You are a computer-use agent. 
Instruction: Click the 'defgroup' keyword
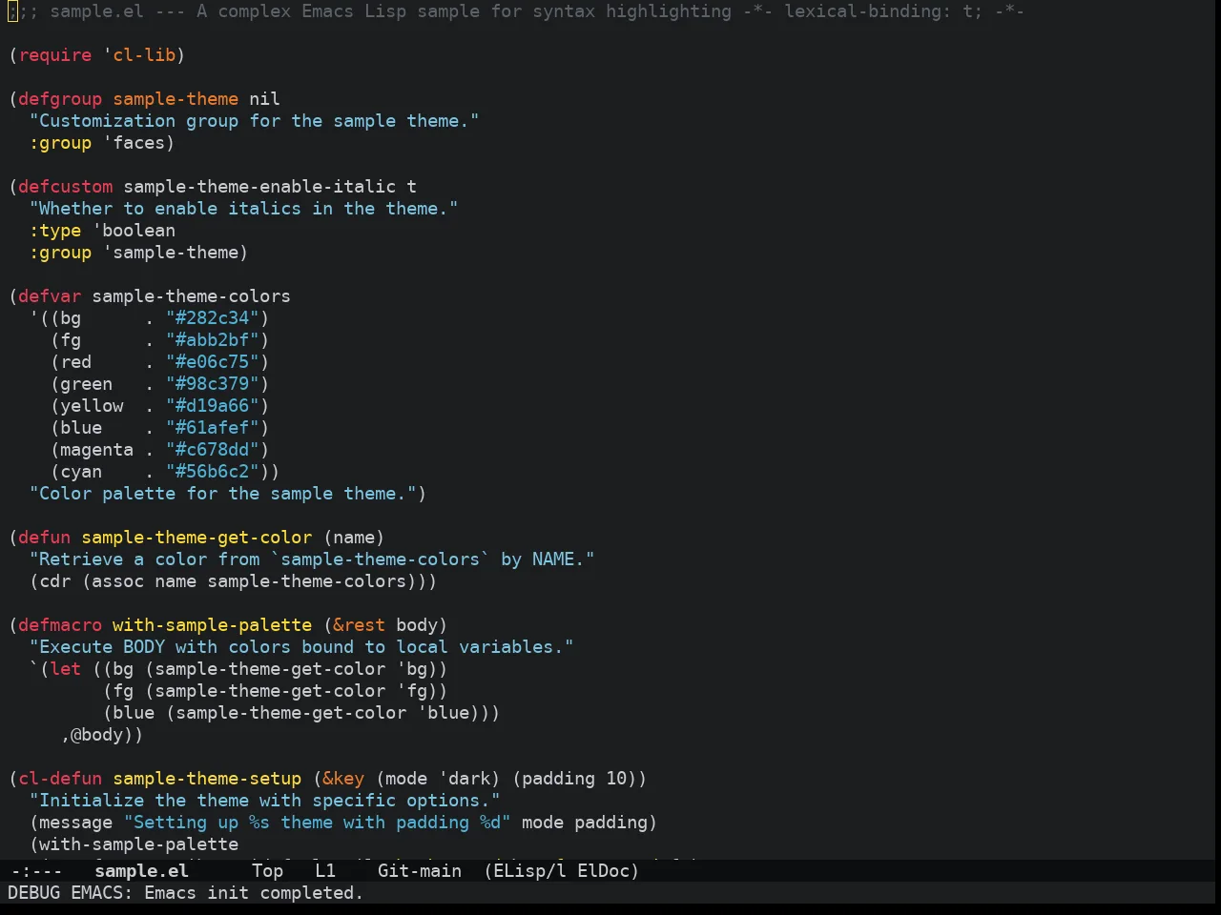tap(60, 99)
